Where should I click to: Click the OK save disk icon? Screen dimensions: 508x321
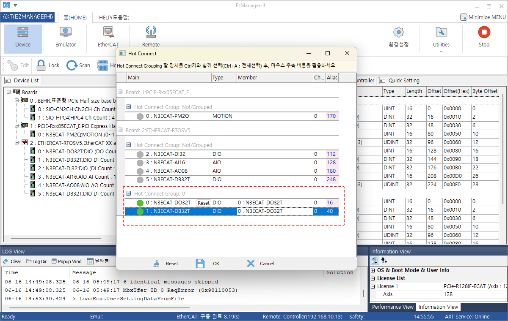[x=200, y=264]
